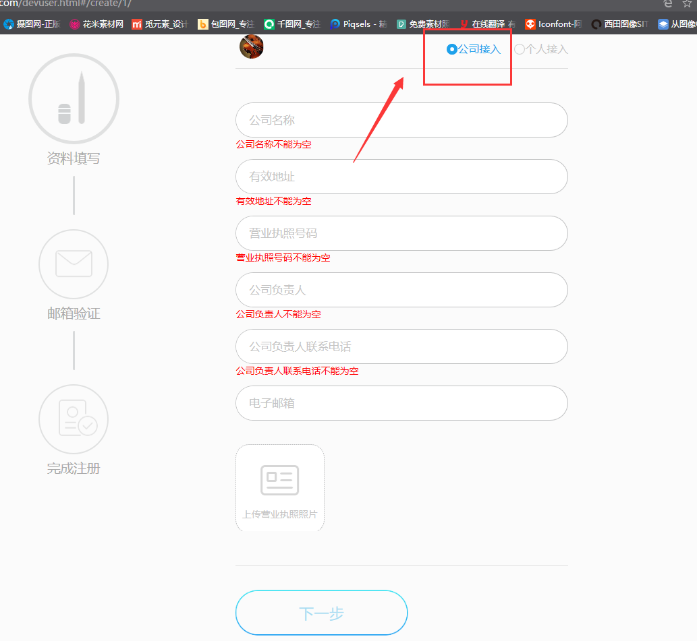Image resolution: width=697 pixels, height=641 pixels.
Task: Open the 花米素材网 bookmark icon
Action: (x=74, y=24)
